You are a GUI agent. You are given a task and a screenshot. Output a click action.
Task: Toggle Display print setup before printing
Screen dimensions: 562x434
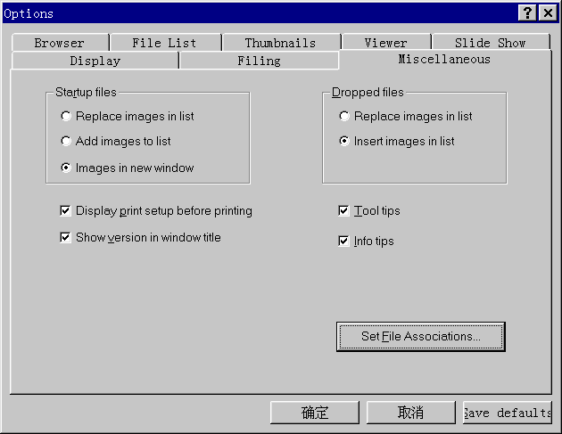tap(65, 211)
